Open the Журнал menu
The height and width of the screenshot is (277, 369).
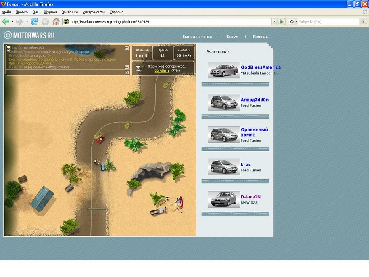point(50,12)
